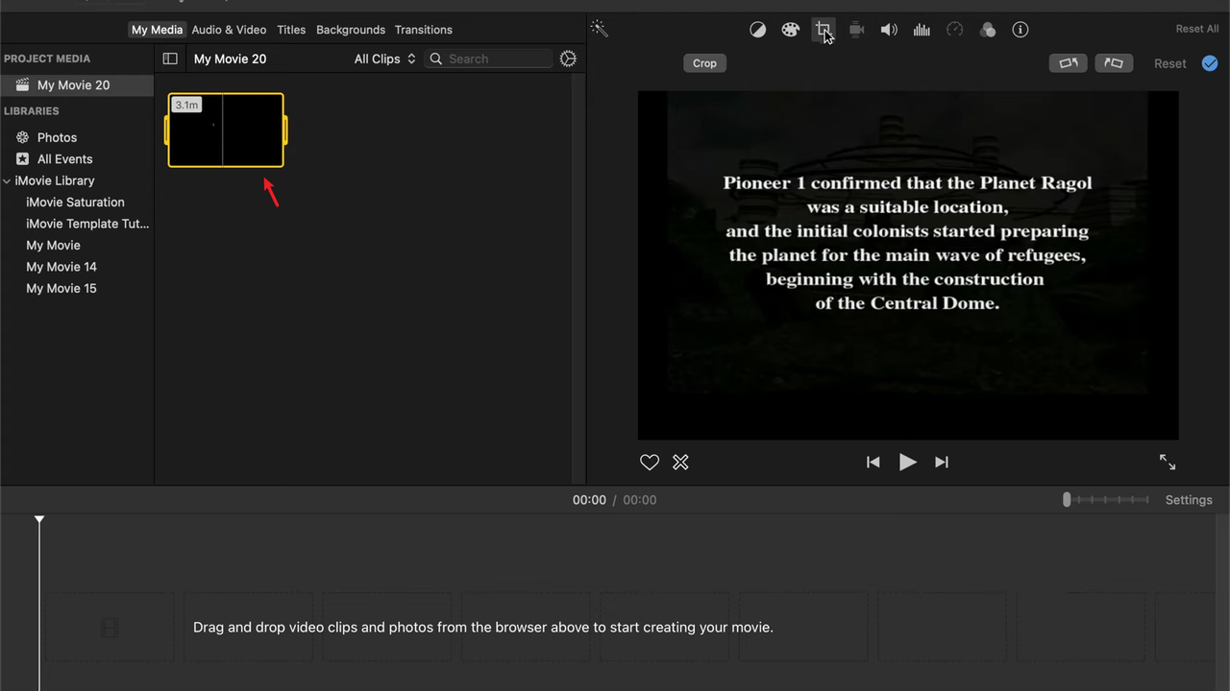Select the Crop style button
Image resolution: width=1230 pixels, height=691 pixels.
tap(704, 63)
